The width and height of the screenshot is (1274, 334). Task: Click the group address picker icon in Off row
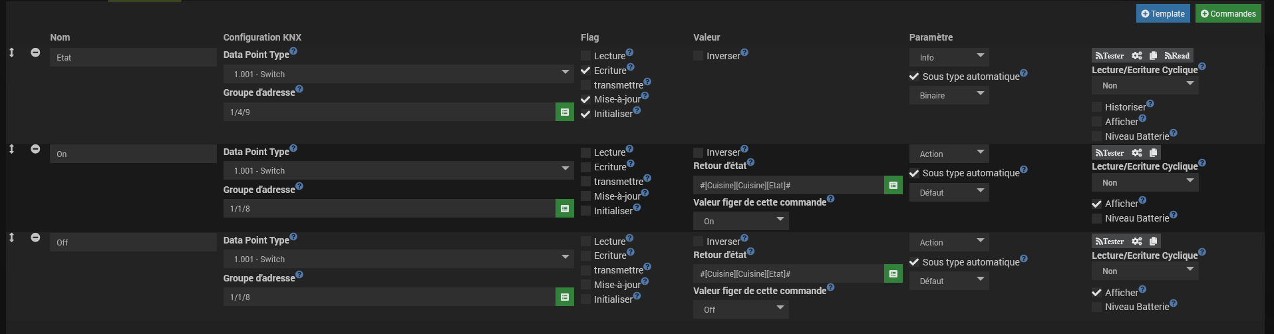(564, 297)
